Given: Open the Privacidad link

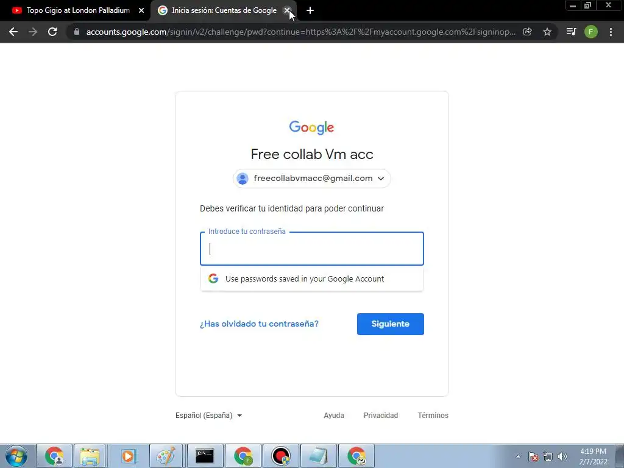Looking at the screenshot, I should pos(380,415).
